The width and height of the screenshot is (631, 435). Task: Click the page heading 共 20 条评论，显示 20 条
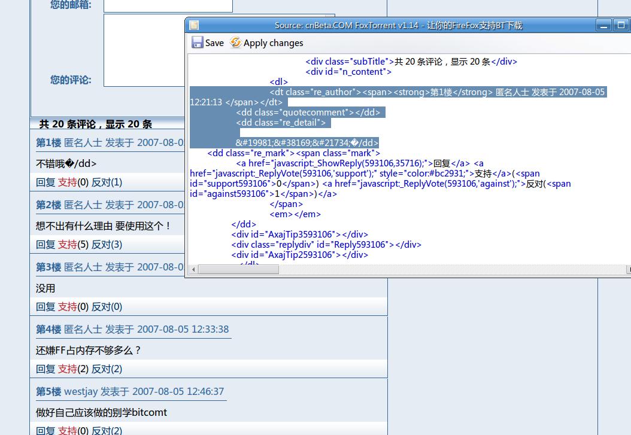[96, 124]
